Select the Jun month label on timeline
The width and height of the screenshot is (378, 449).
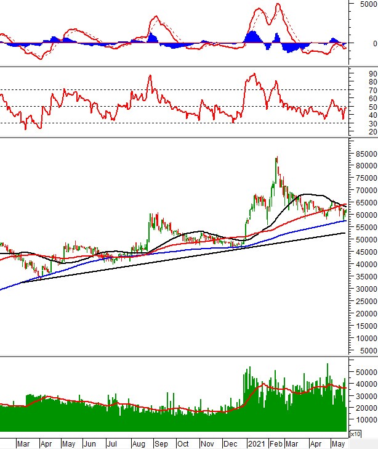click(89, 444)
